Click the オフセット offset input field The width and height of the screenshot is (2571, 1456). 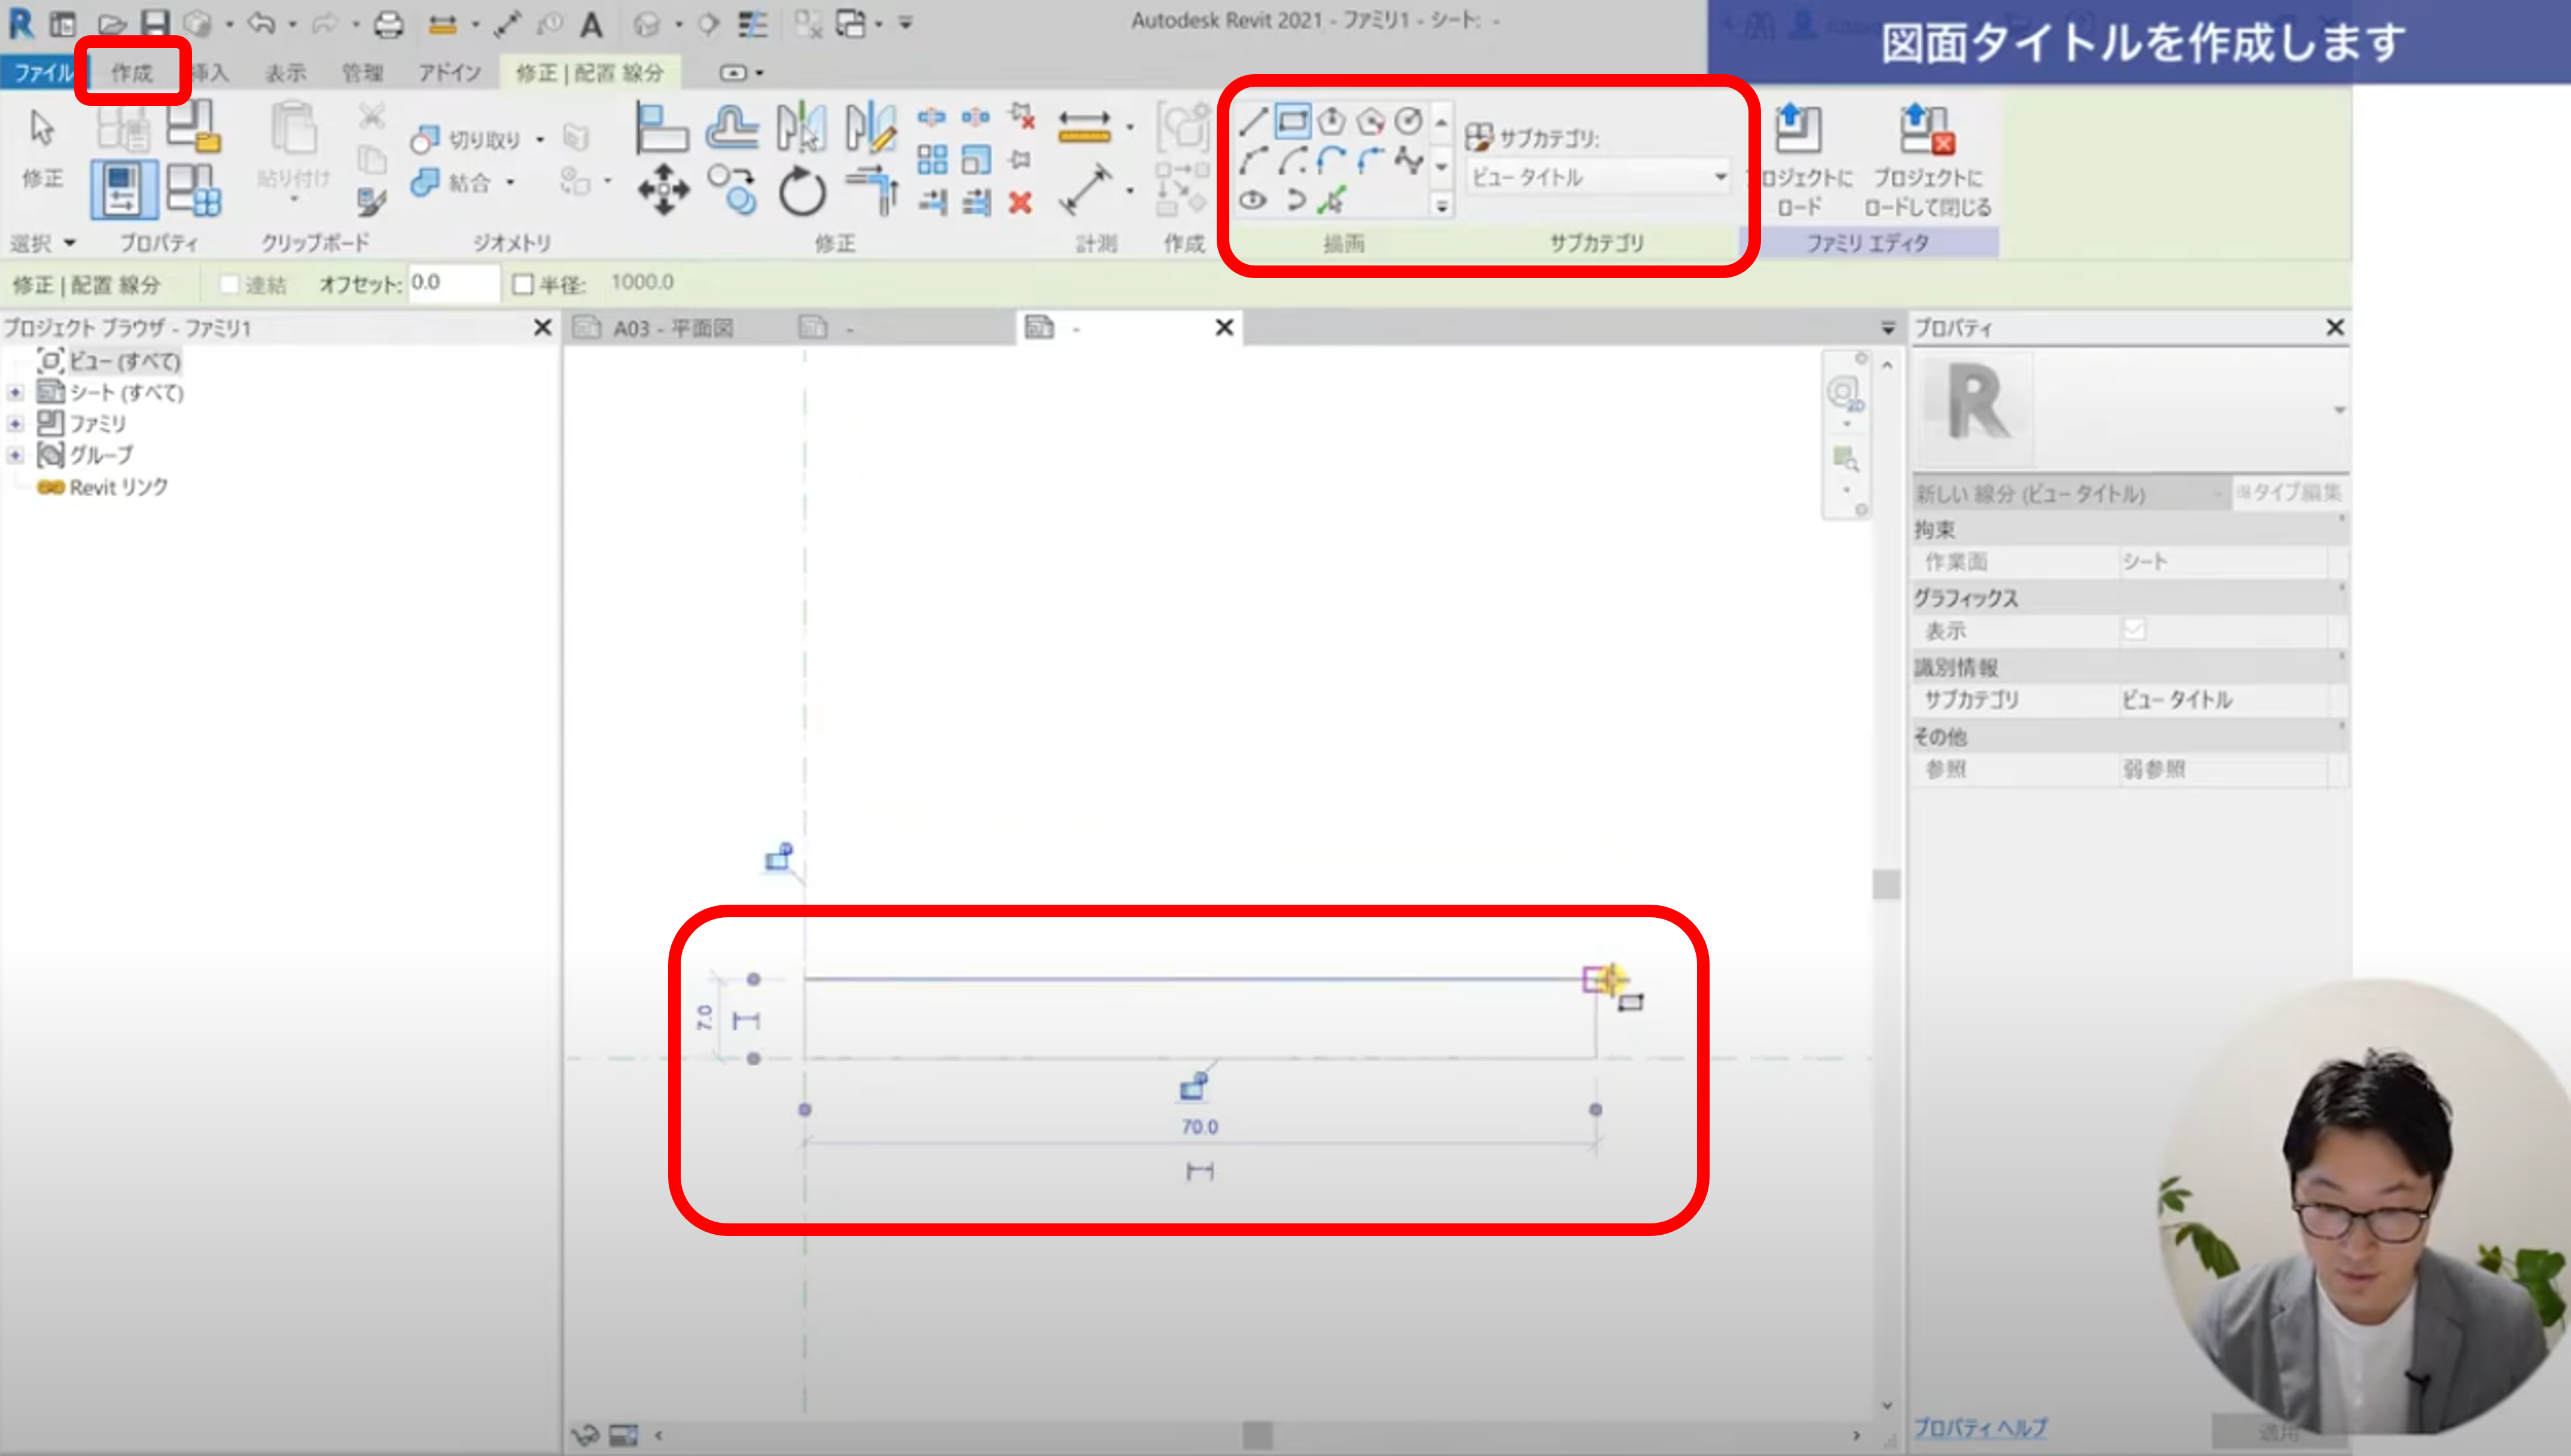point(451,283)
